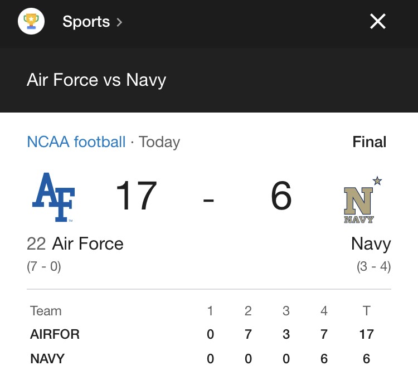
Task: Select the Air Force vs Navy title
Action: pyautogui.click(x=96, y=80)
